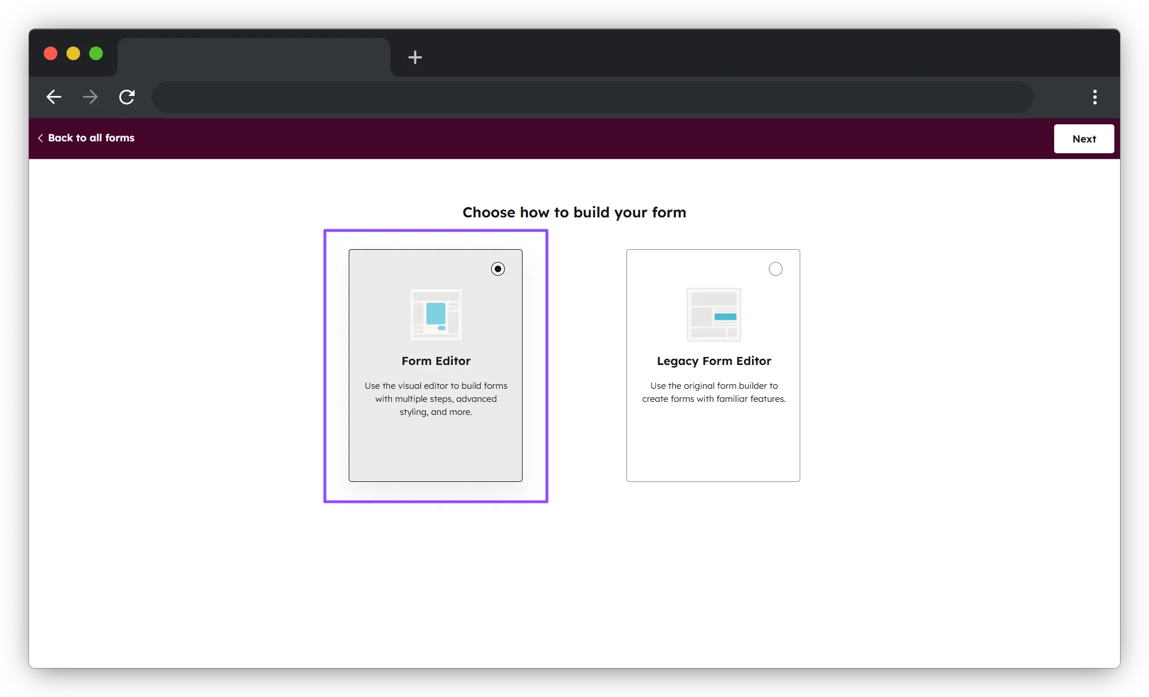Click the green maximize window button
Screen dimensions: 1149x697
[96, 53]
